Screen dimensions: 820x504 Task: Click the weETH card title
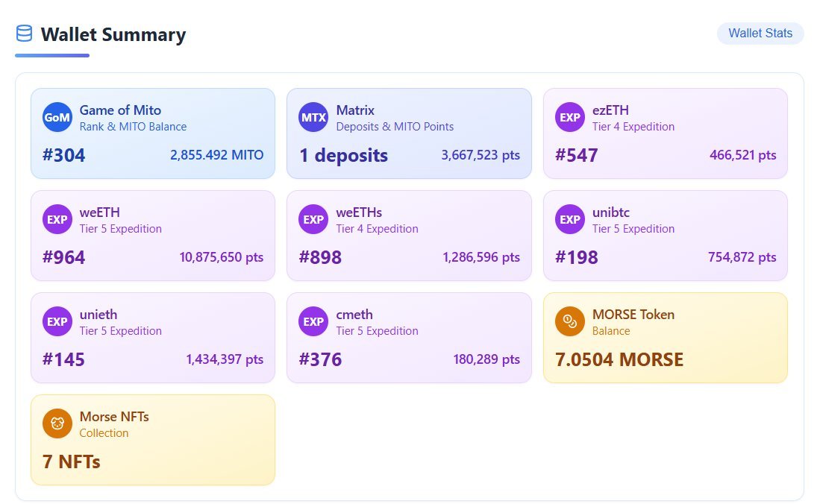99,212
